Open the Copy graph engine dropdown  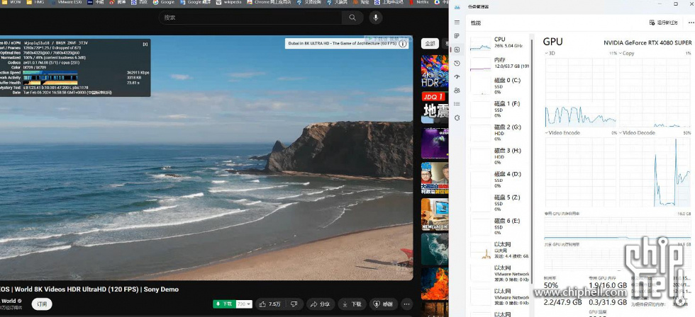click(627, 53)
